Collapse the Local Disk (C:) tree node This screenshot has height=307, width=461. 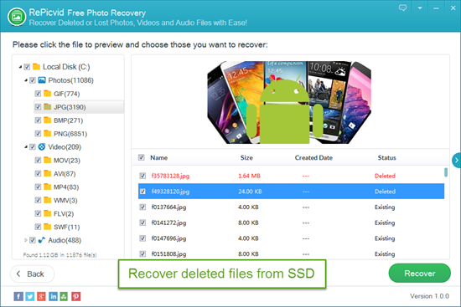tap(20, 67)
